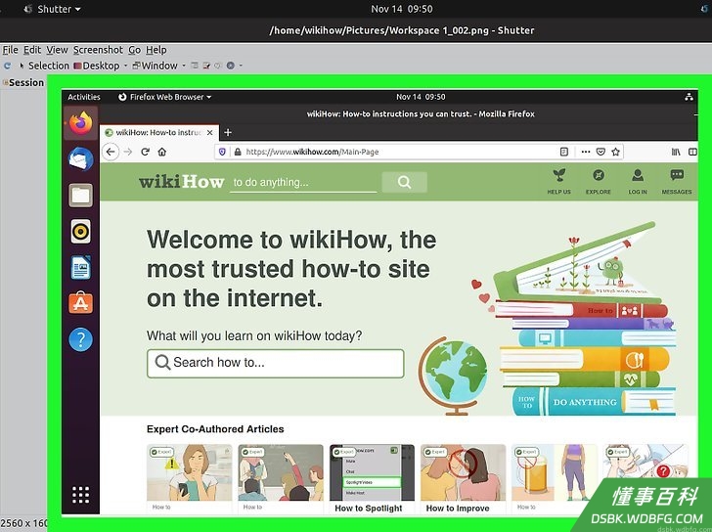Open Ubuntu Software from the dock
The image size is (712, 532).
pyautogui.click(x=81, y=303)
